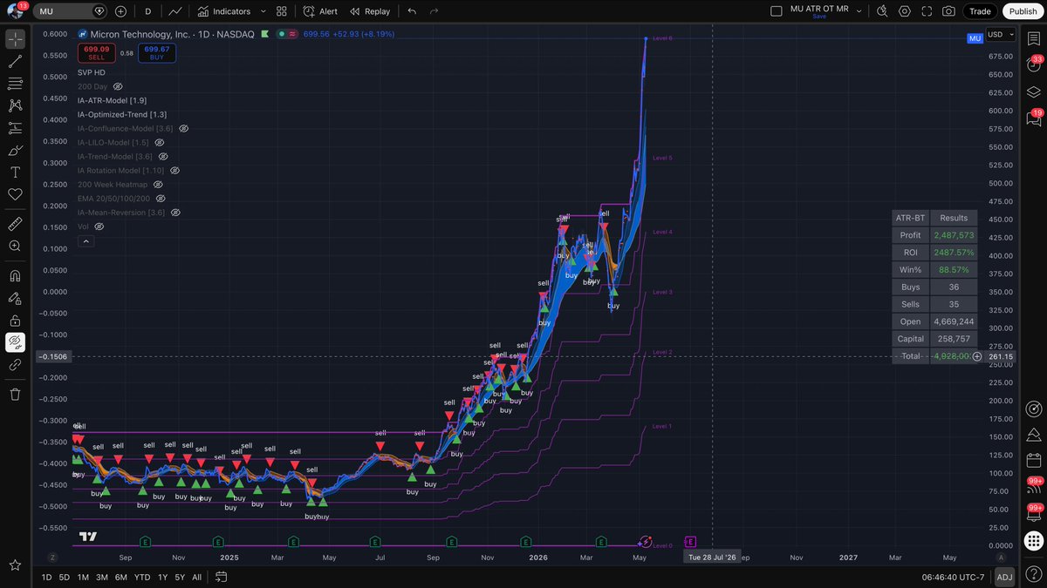Open the layout setup square icon
The width and height of the screenshot is (1047, 588).
[x=777, y=11]
